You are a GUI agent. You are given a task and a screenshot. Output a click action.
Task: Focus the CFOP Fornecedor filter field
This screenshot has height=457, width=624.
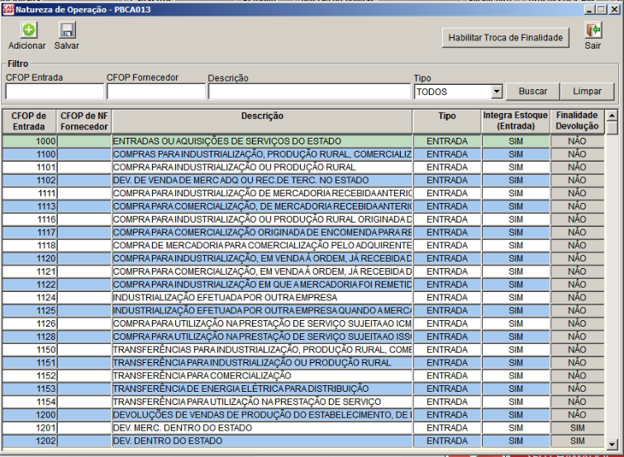[x=156, y=92]
